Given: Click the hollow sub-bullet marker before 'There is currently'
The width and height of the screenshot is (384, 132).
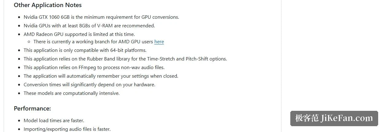Looking at the screenshot, I should pyautogui.click(x=29, y=42).
